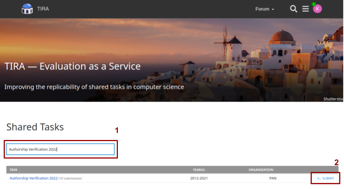Open the TIRA logo home icon
Screen dimensions: 344x189
pos(27,9)
